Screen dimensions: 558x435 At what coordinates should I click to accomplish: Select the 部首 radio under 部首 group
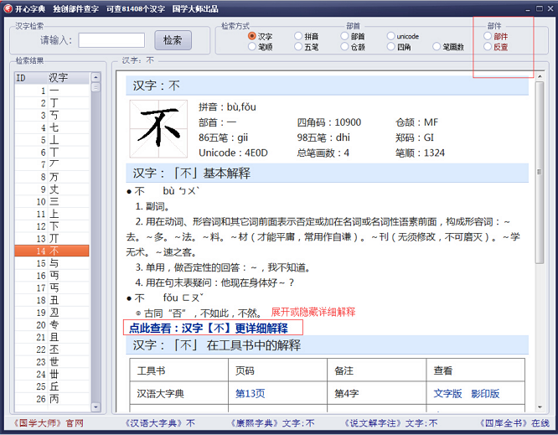[344, 36]
